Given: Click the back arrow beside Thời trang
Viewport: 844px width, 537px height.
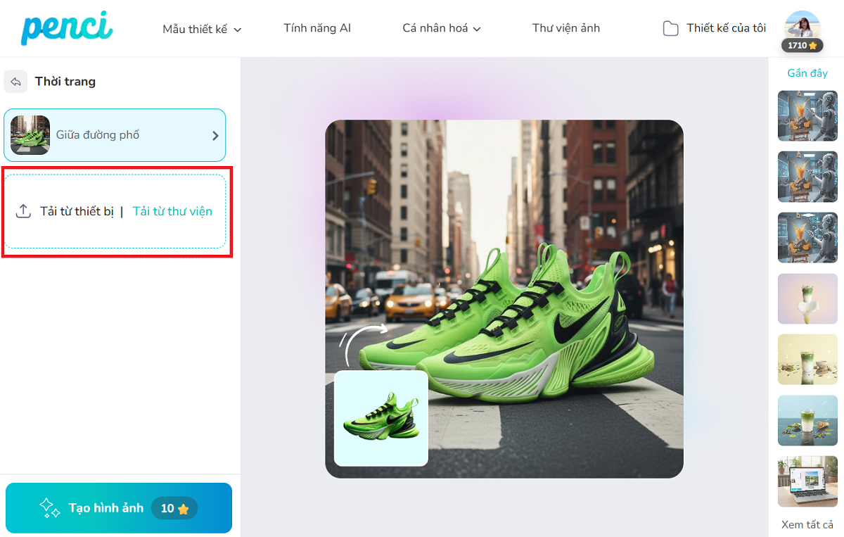Looking at the screenshot, I should (15, 82).
